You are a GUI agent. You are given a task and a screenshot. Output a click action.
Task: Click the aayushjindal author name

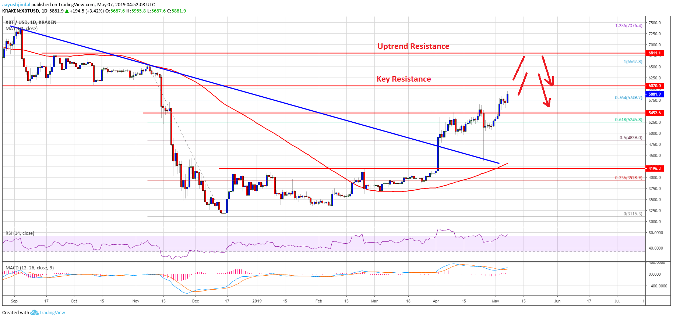pyautogui.click(x=16, y=5)
